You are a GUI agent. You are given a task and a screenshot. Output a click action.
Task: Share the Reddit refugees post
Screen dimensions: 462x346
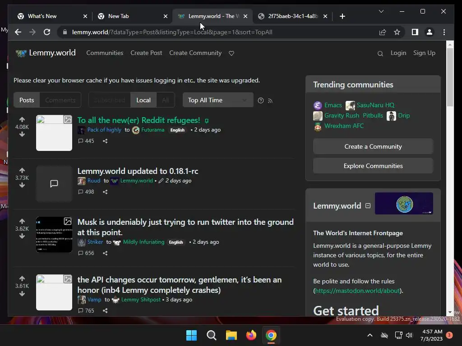click(105, 141)
